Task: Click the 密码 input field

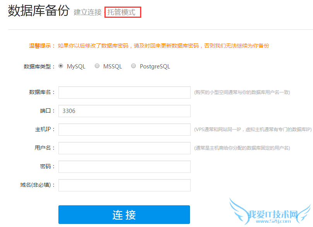Action: [x=124, y=167]
